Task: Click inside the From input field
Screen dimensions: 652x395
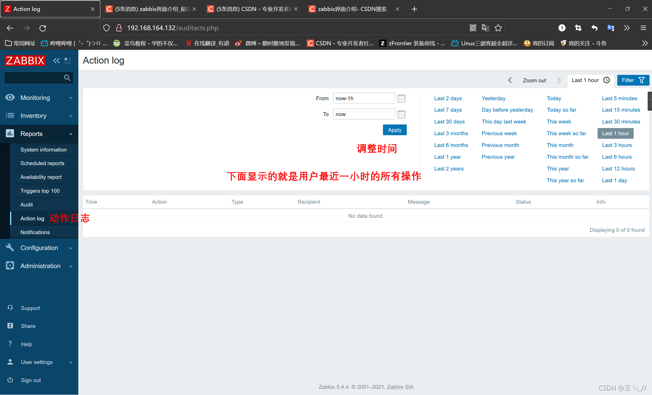Action: [x=364, y=98]
